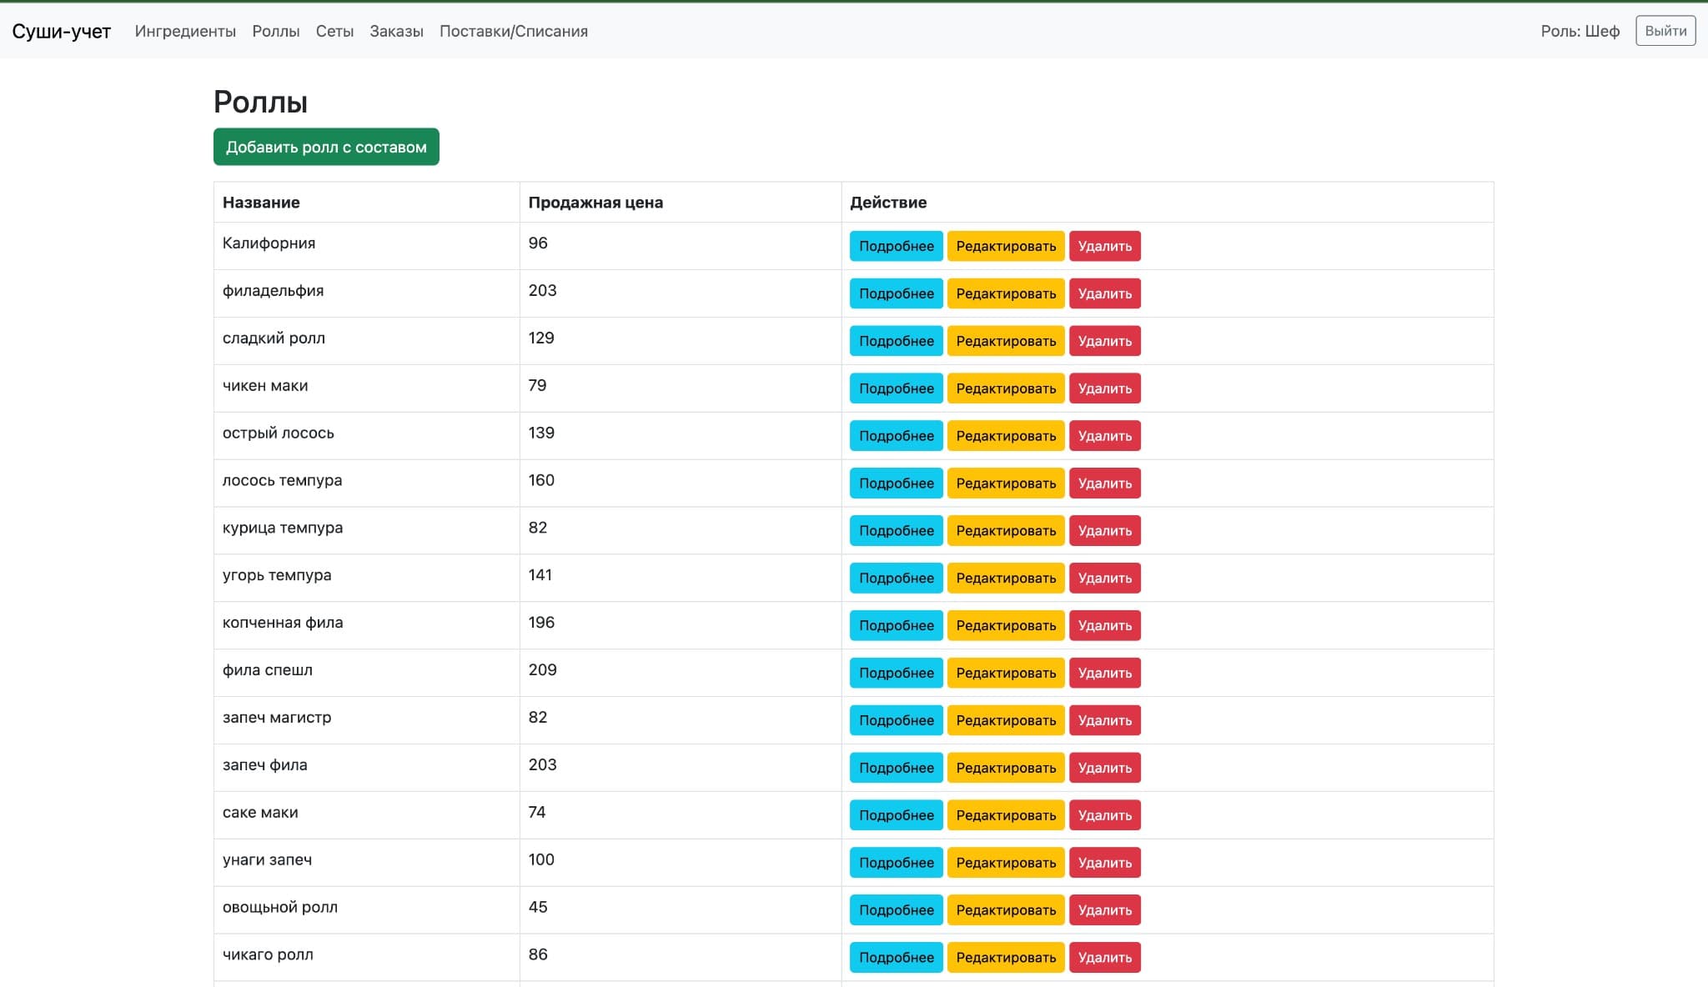Image resolution: width=1708 pixels, height=987 pixels.
Task: Open Подробнее for чикаго ролл
Action: 896,957
